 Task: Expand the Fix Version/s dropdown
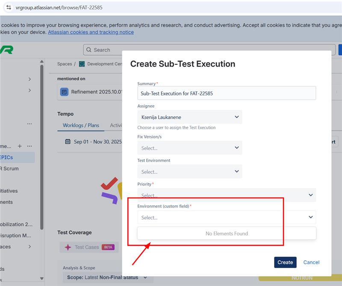(x=189, y=148)
